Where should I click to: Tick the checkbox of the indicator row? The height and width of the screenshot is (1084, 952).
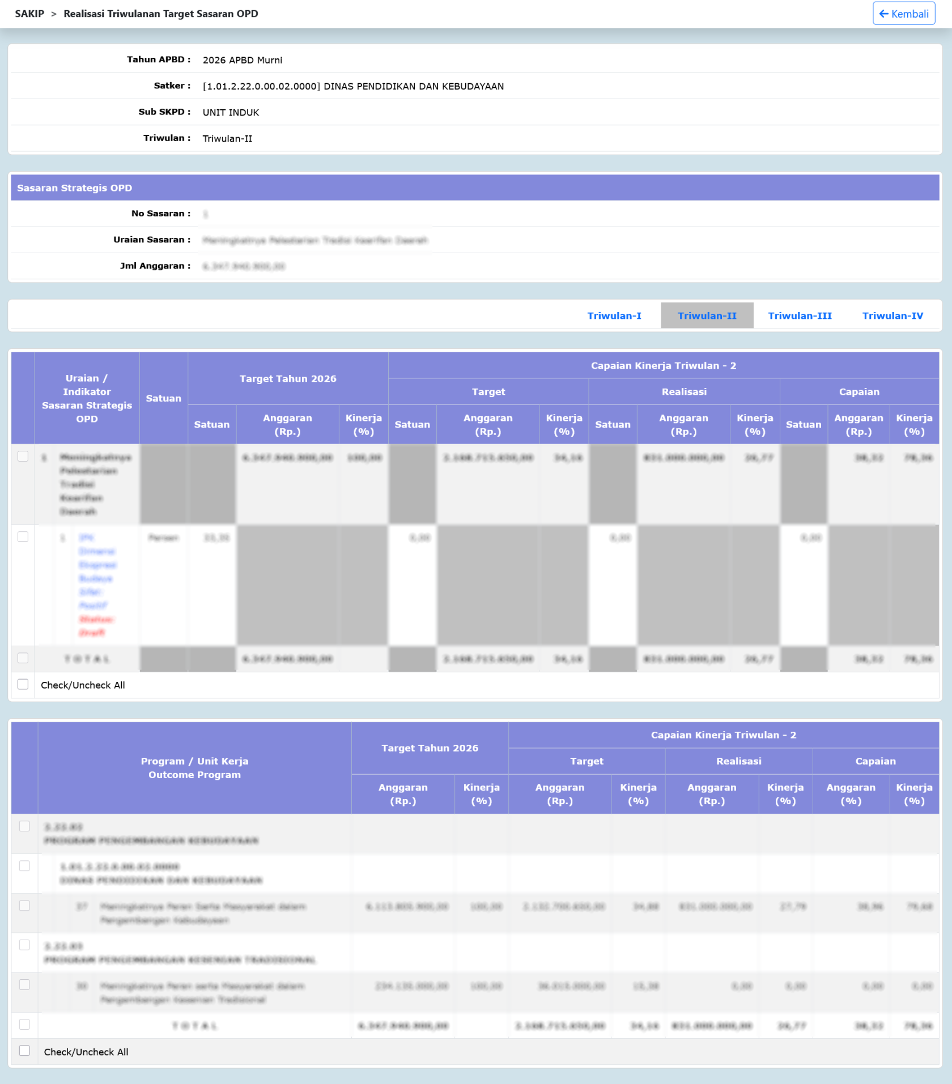click(x=23, y=536)
